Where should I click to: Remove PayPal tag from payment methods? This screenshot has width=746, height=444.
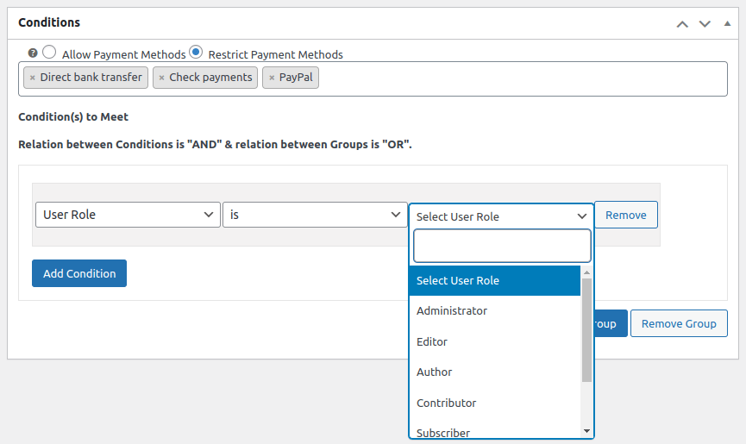coord(272,78)
